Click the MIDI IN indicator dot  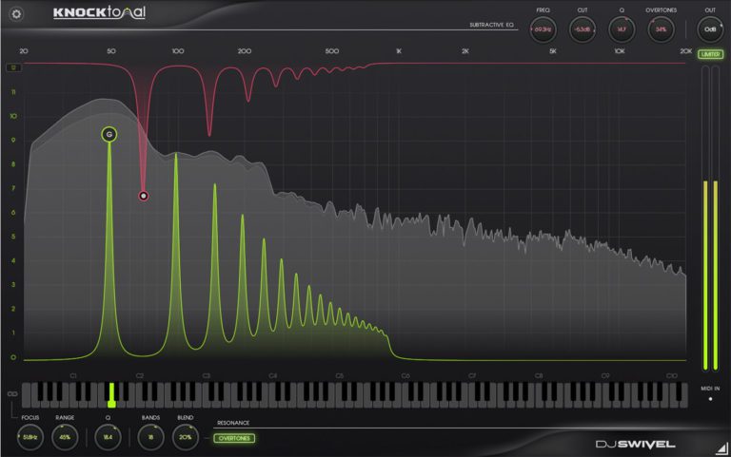[x=710, y=399]
